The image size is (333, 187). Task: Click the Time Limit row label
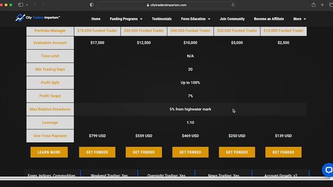[50, 56]
